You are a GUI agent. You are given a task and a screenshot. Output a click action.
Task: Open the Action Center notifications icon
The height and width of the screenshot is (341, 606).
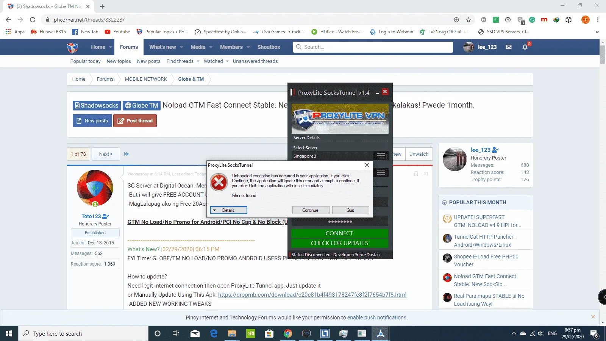click(x=594, y=334)
